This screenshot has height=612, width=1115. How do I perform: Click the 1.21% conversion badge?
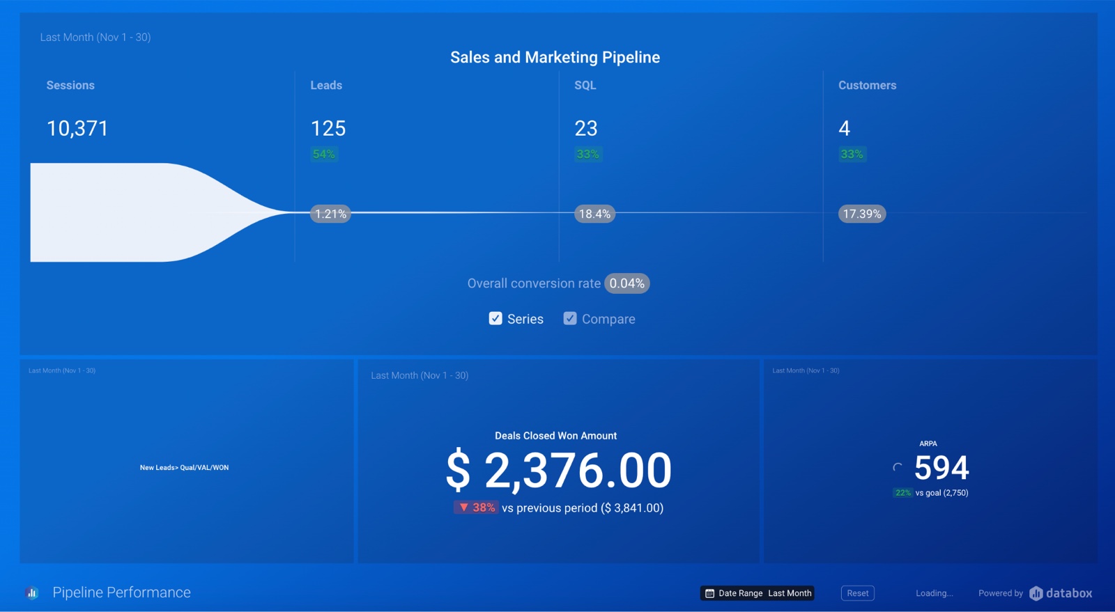pyautogui.click(x=330, y=214)
